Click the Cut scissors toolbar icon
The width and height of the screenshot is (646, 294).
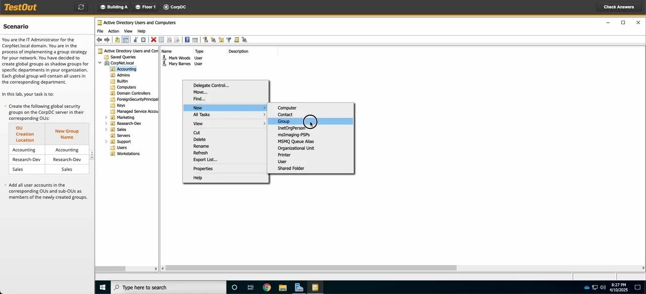[x=135, y=40]
